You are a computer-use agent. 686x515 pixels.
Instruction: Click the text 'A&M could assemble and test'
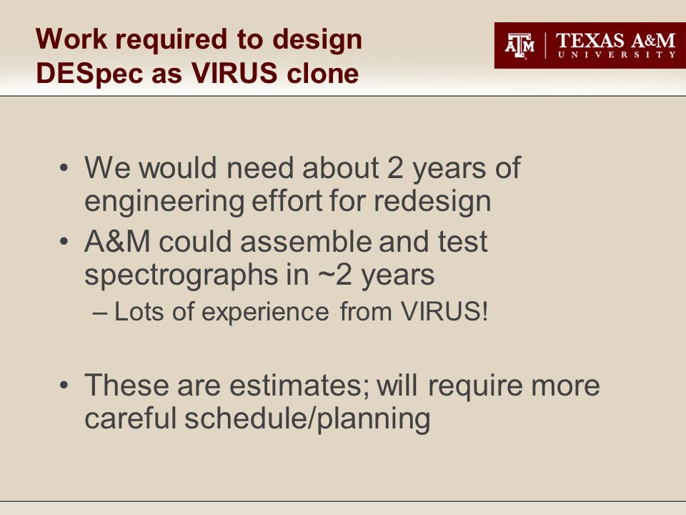tap(286, 241)
